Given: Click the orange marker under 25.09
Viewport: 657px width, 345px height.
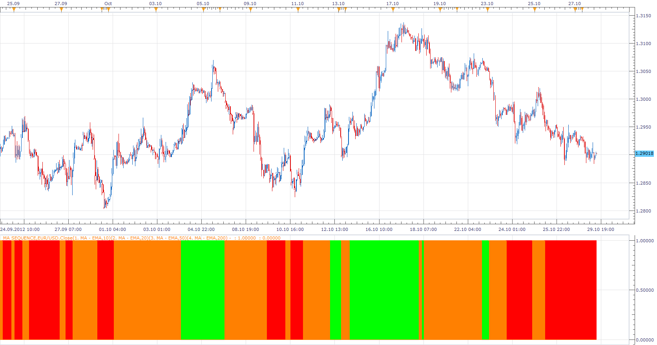Looking at the screenshot, I should point(14,10).
